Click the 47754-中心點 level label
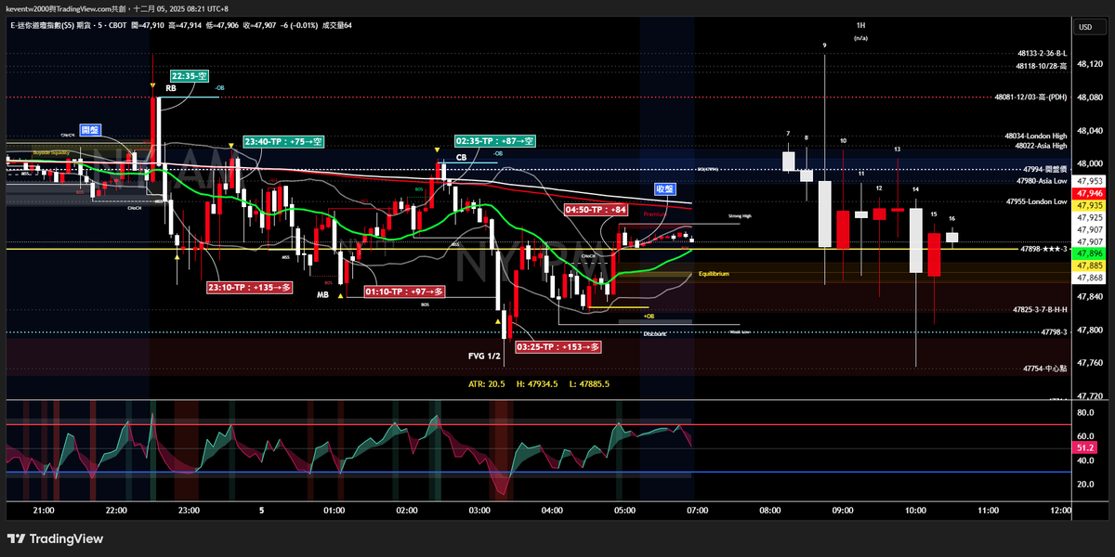The image size is (1115, 557). coord(1044,369)
